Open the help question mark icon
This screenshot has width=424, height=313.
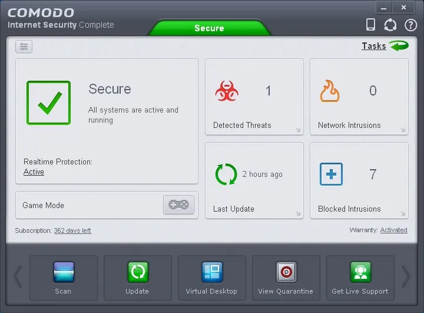pyautogui.click(x=410, y=25)
